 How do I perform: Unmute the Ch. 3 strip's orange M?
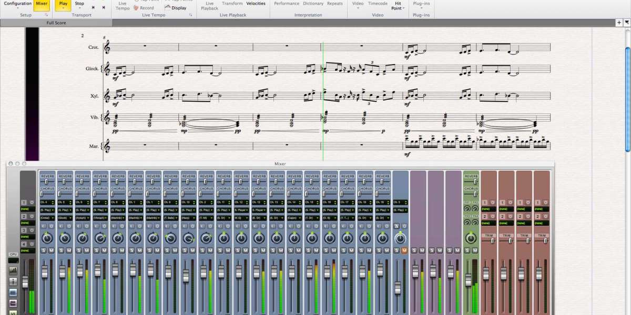pyautogui.click(x=404, y=250)
